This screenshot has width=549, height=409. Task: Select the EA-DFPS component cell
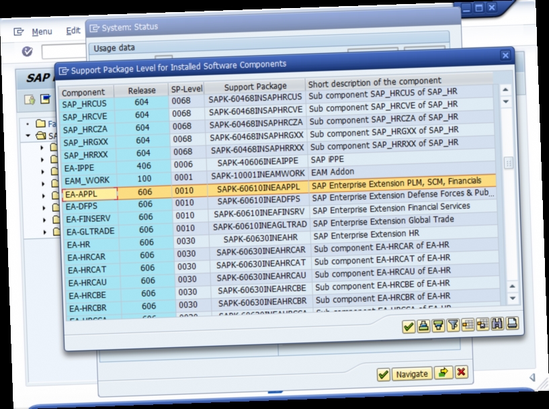[x=91, y=206]
